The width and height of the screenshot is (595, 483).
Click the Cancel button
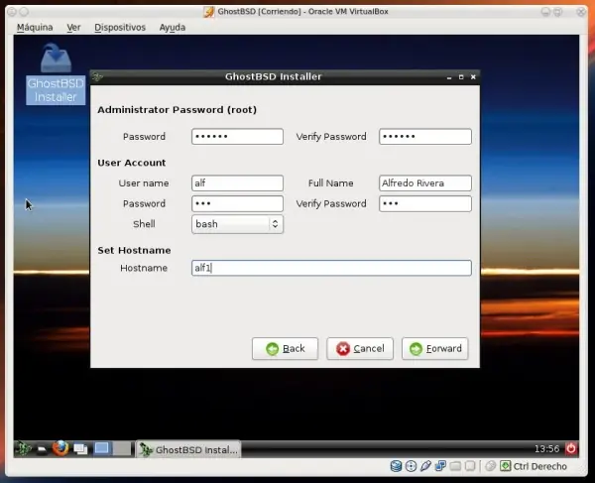[x=360, y=348]
